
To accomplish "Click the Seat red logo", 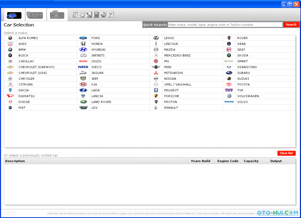I will 229,50.
